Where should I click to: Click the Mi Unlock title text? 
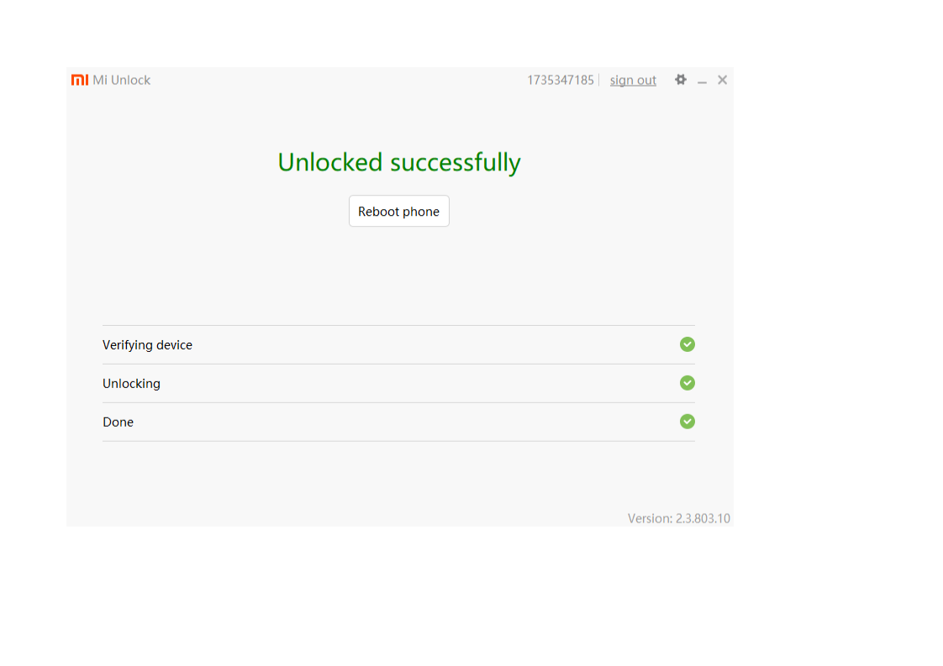click(122, 81)
